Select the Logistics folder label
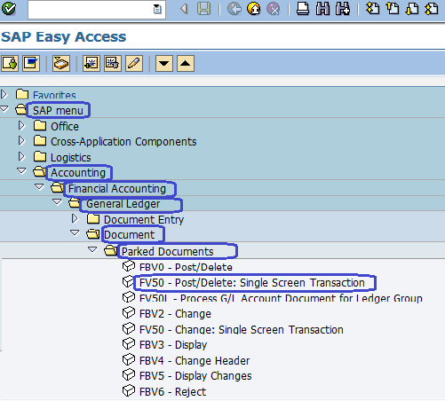This screenshot has height=401, width=445. click(x=71, y=158)
